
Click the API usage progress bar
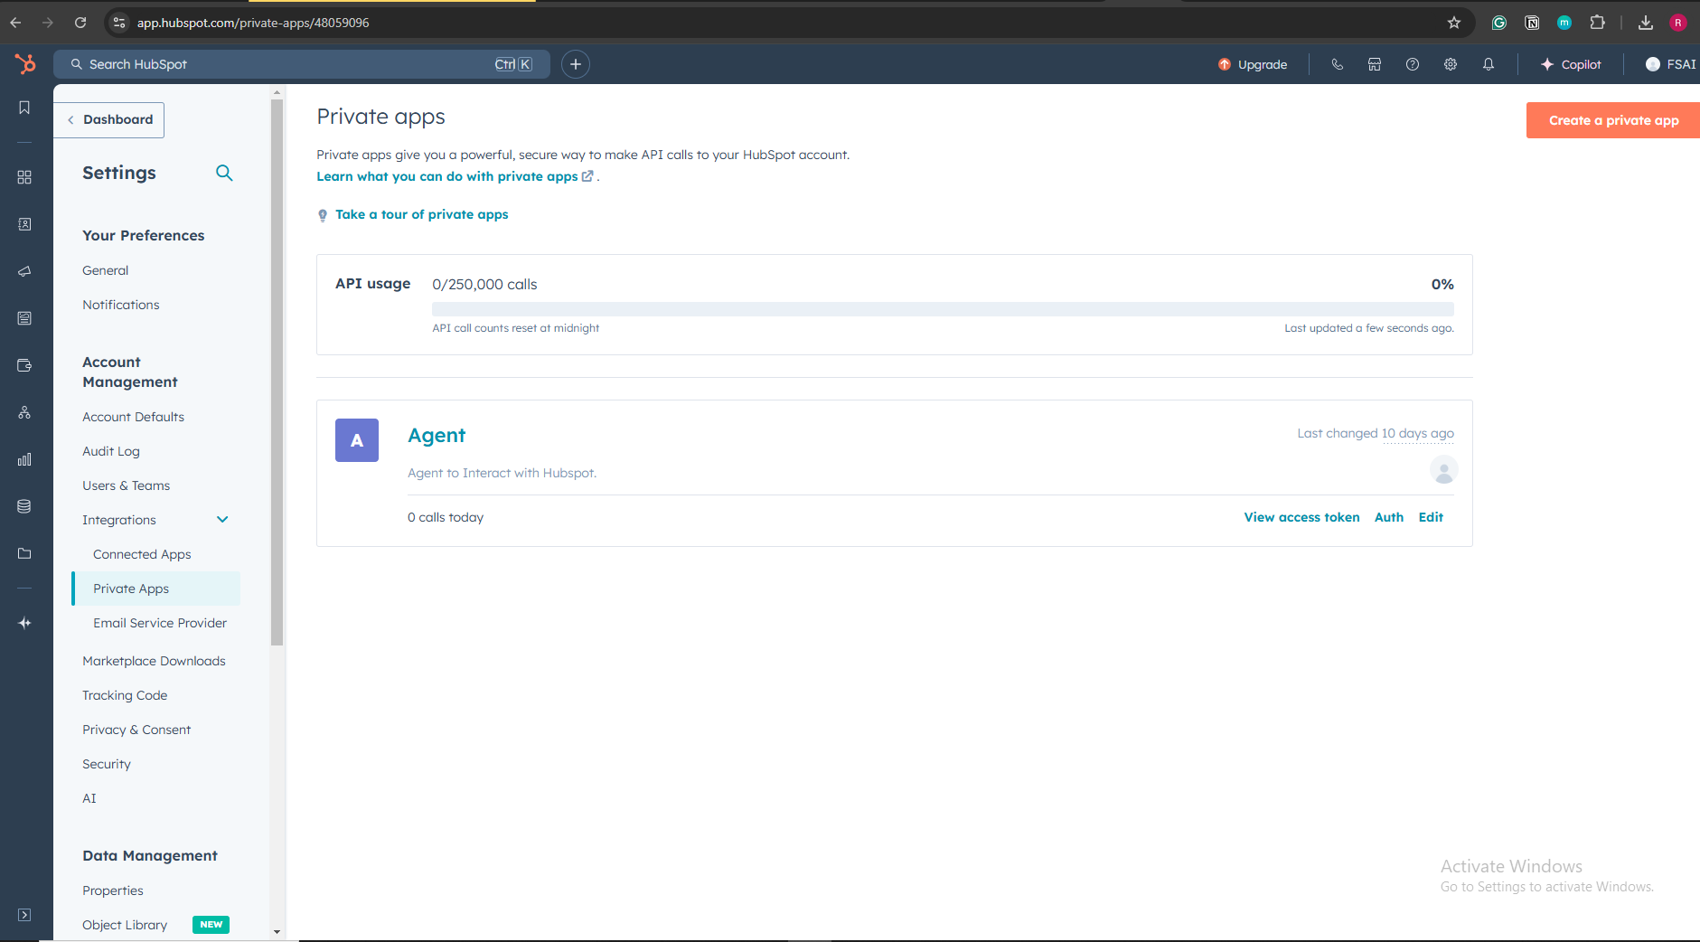pos(943,309)
